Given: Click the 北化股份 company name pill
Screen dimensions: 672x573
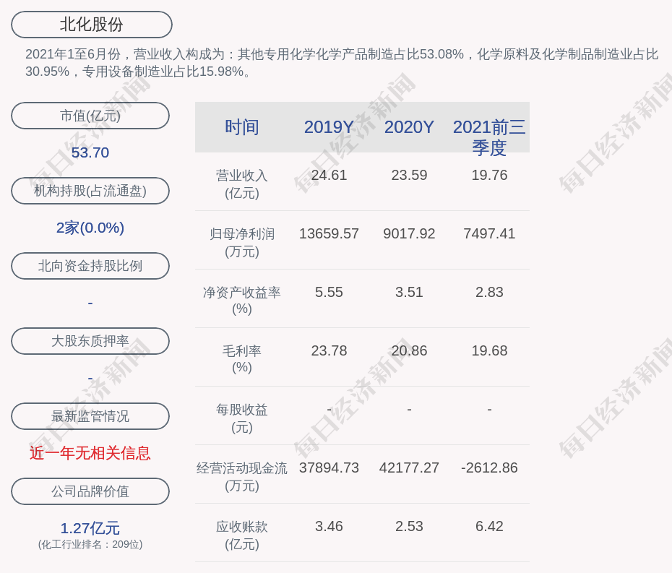Looking at the screenshot, I should point(92,25).
